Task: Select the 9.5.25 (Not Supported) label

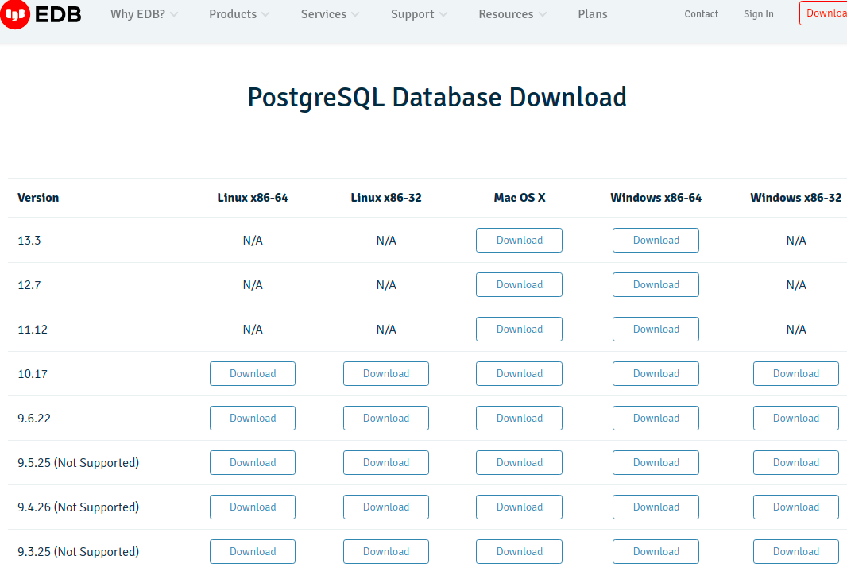Action: pyautogui.click(x=79, y=463)
